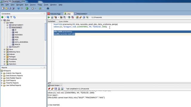Image resolution: width=191 pixels, height=107 pixels.
Task: Run Statement with the green play icon
Action: [49, 17]
